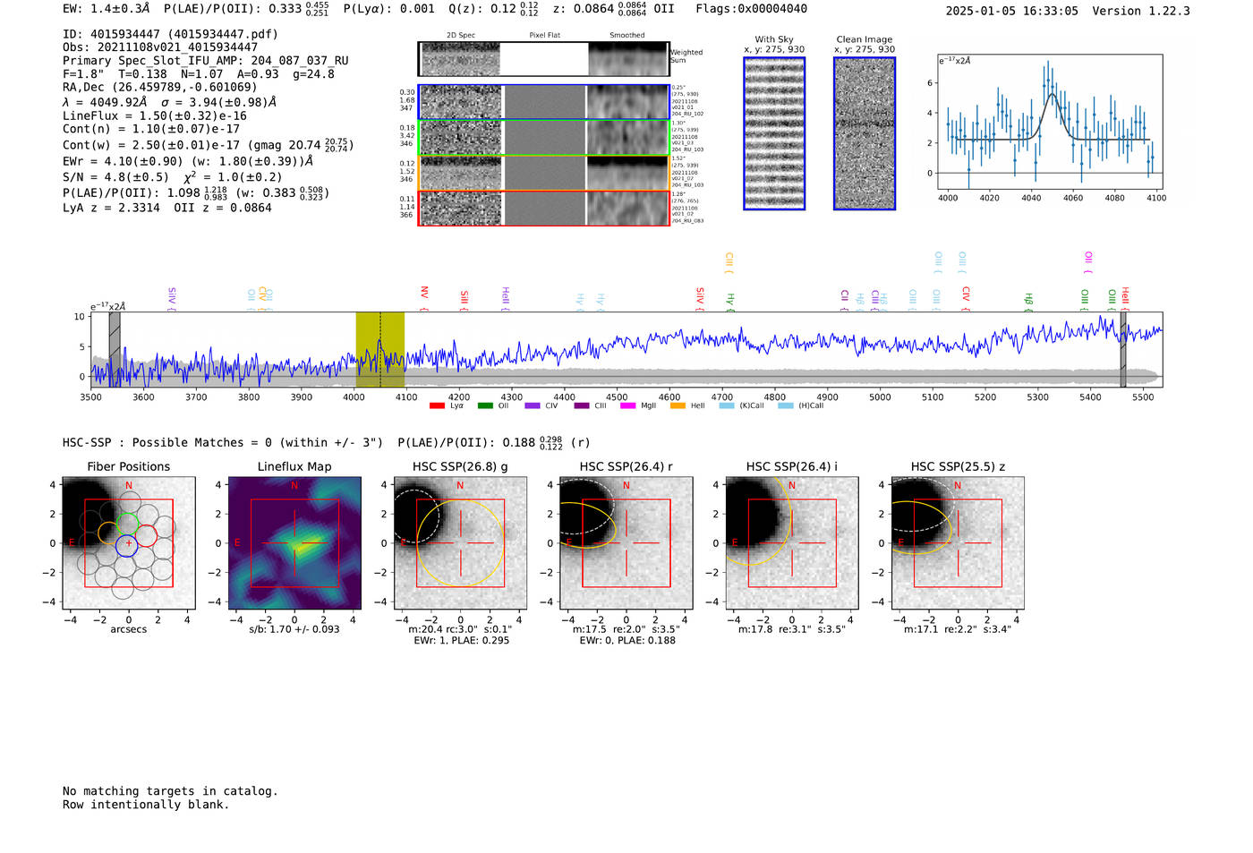Click the orange fiber circle in Fiber Positions
The width and height of the screenshot is (1253, 853).
click(109, 533)
